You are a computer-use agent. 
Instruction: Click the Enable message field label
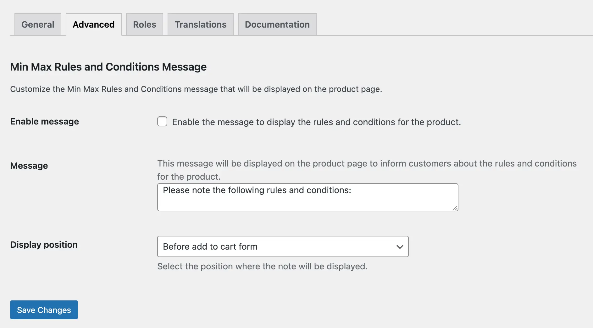tap(44, 121)
